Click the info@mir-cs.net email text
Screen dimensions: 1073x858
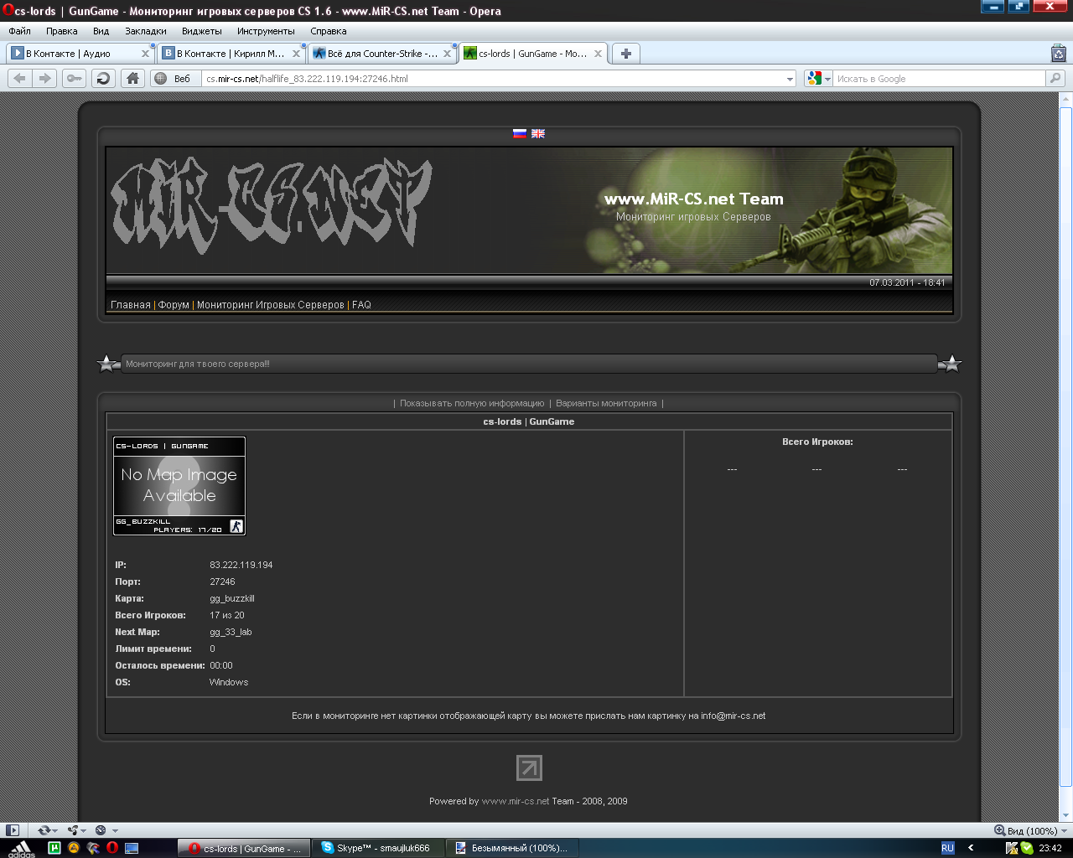click(733, 716)
